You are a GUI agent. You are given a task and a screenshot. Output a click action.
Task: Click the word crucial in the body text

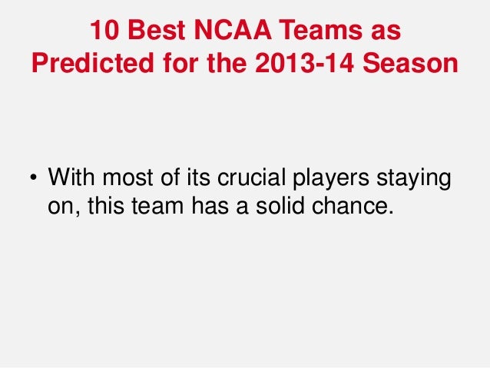(251, 177)
